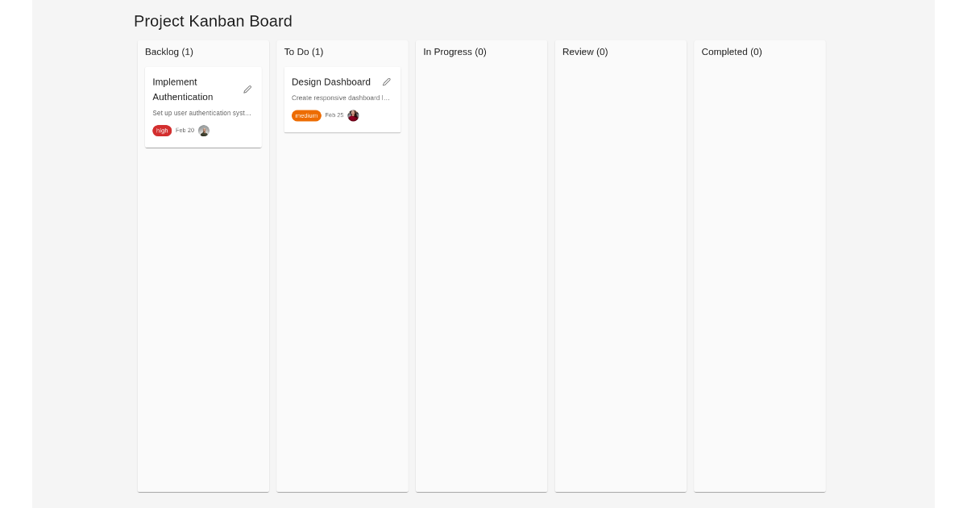967x508 pixels.
Task: Click the assignee avatar on Design Dashboard card
Action: tap(353, 115)
